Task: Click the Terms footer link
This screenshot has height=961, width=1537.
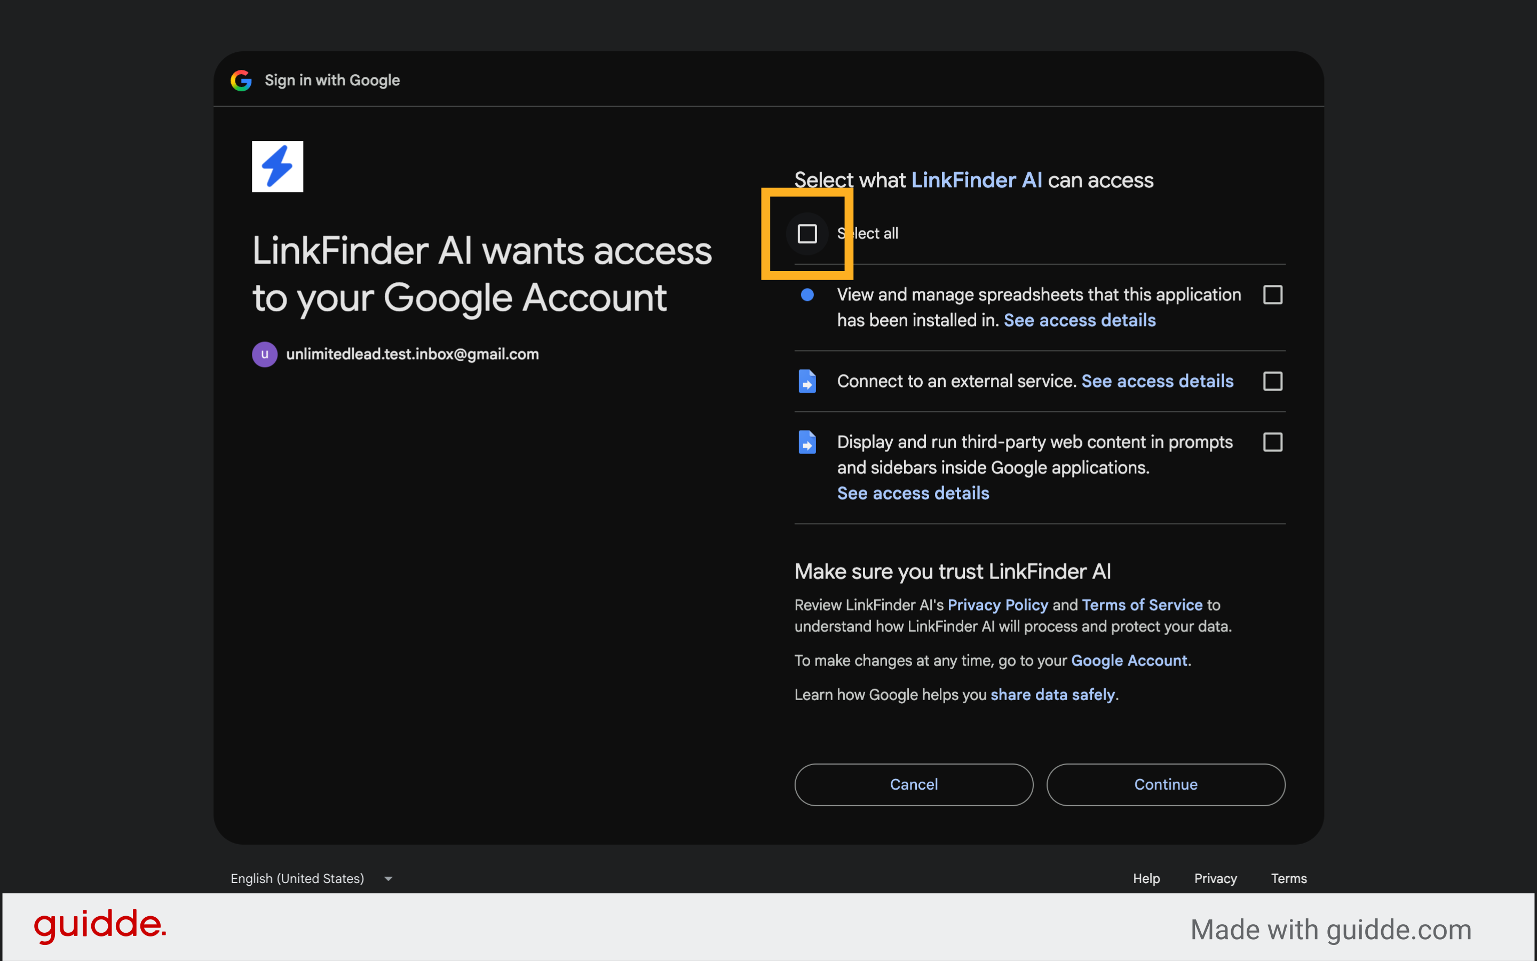Action: click(x=1288, y=878)
